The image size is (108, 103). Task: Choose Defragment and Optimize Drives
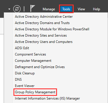(40, 67)
